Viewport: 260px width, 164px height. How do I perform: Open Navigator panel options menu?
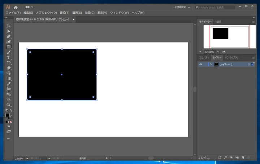tap(253, 22)
